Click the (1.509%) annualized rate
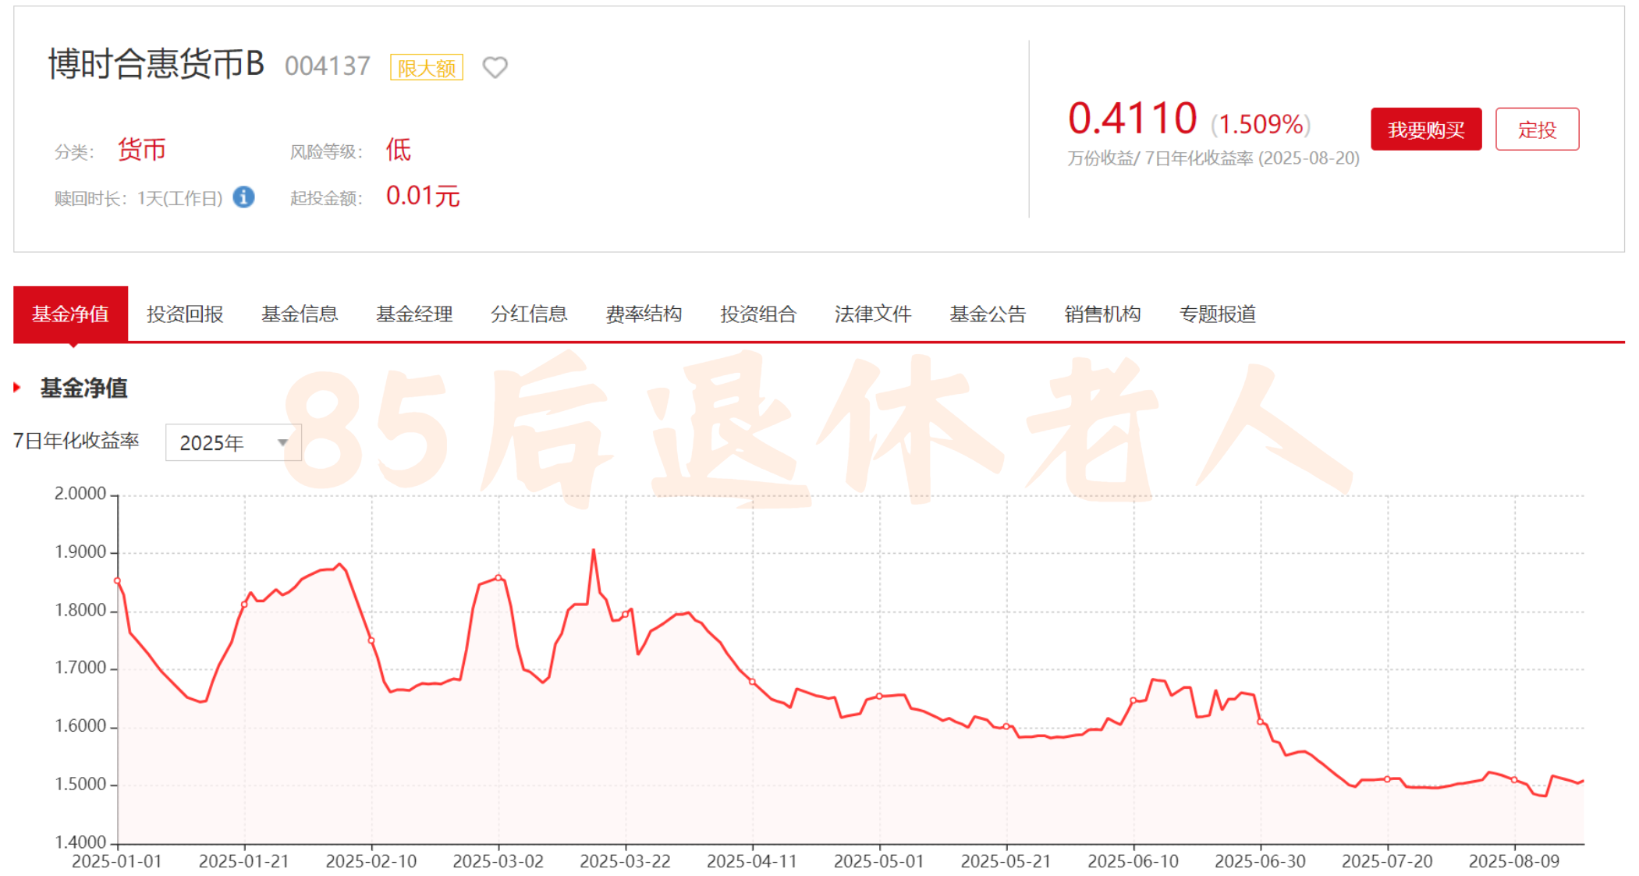Viewport: 1639px width, 876px height. pos(1261,124)
